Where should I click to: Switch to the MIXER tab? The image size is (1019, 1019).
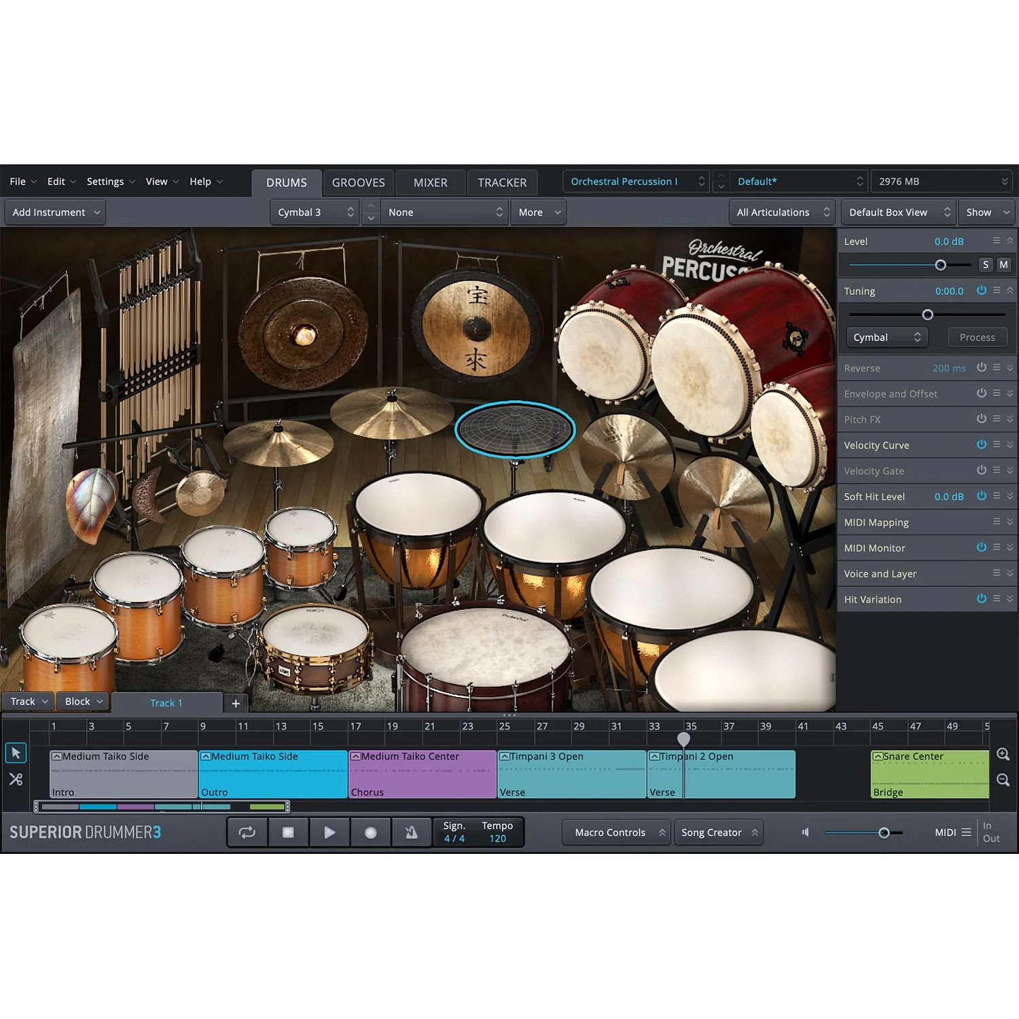(x=431, y=183)
